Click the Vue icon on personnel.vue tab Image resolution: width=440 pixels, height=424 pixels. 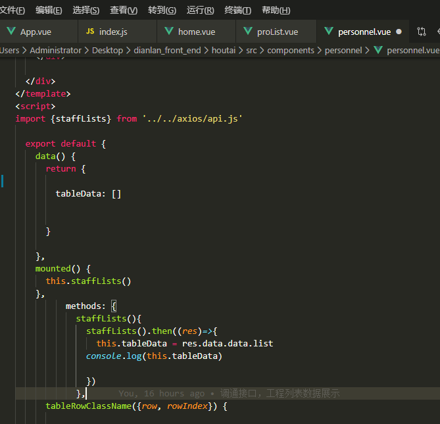(329, 31)
